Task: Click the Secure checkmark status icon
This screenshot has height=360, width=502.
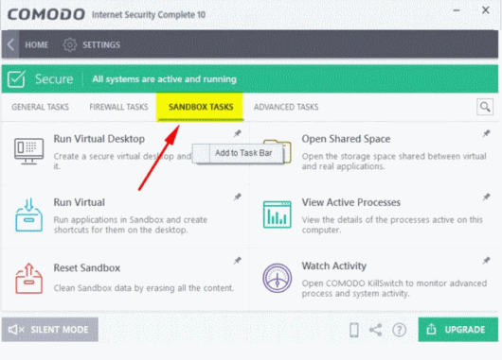Action: point(16,79)
